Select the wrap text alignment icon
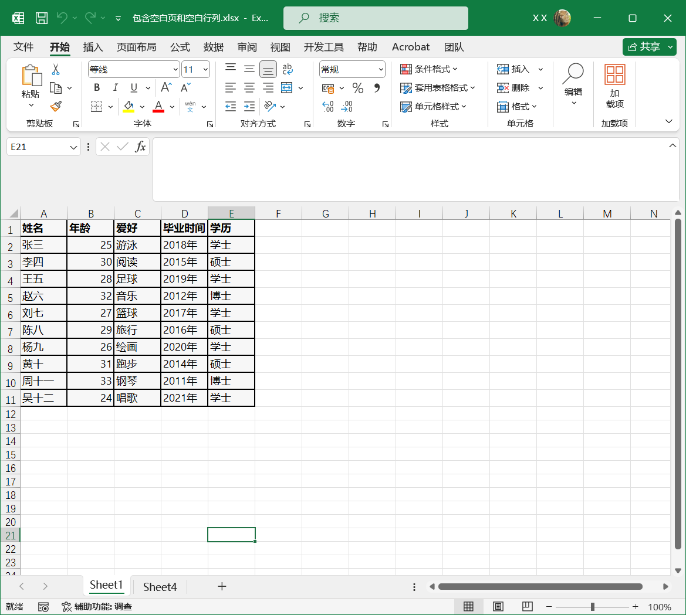Viewport: 686px width, 615px height. coord(287,69)
